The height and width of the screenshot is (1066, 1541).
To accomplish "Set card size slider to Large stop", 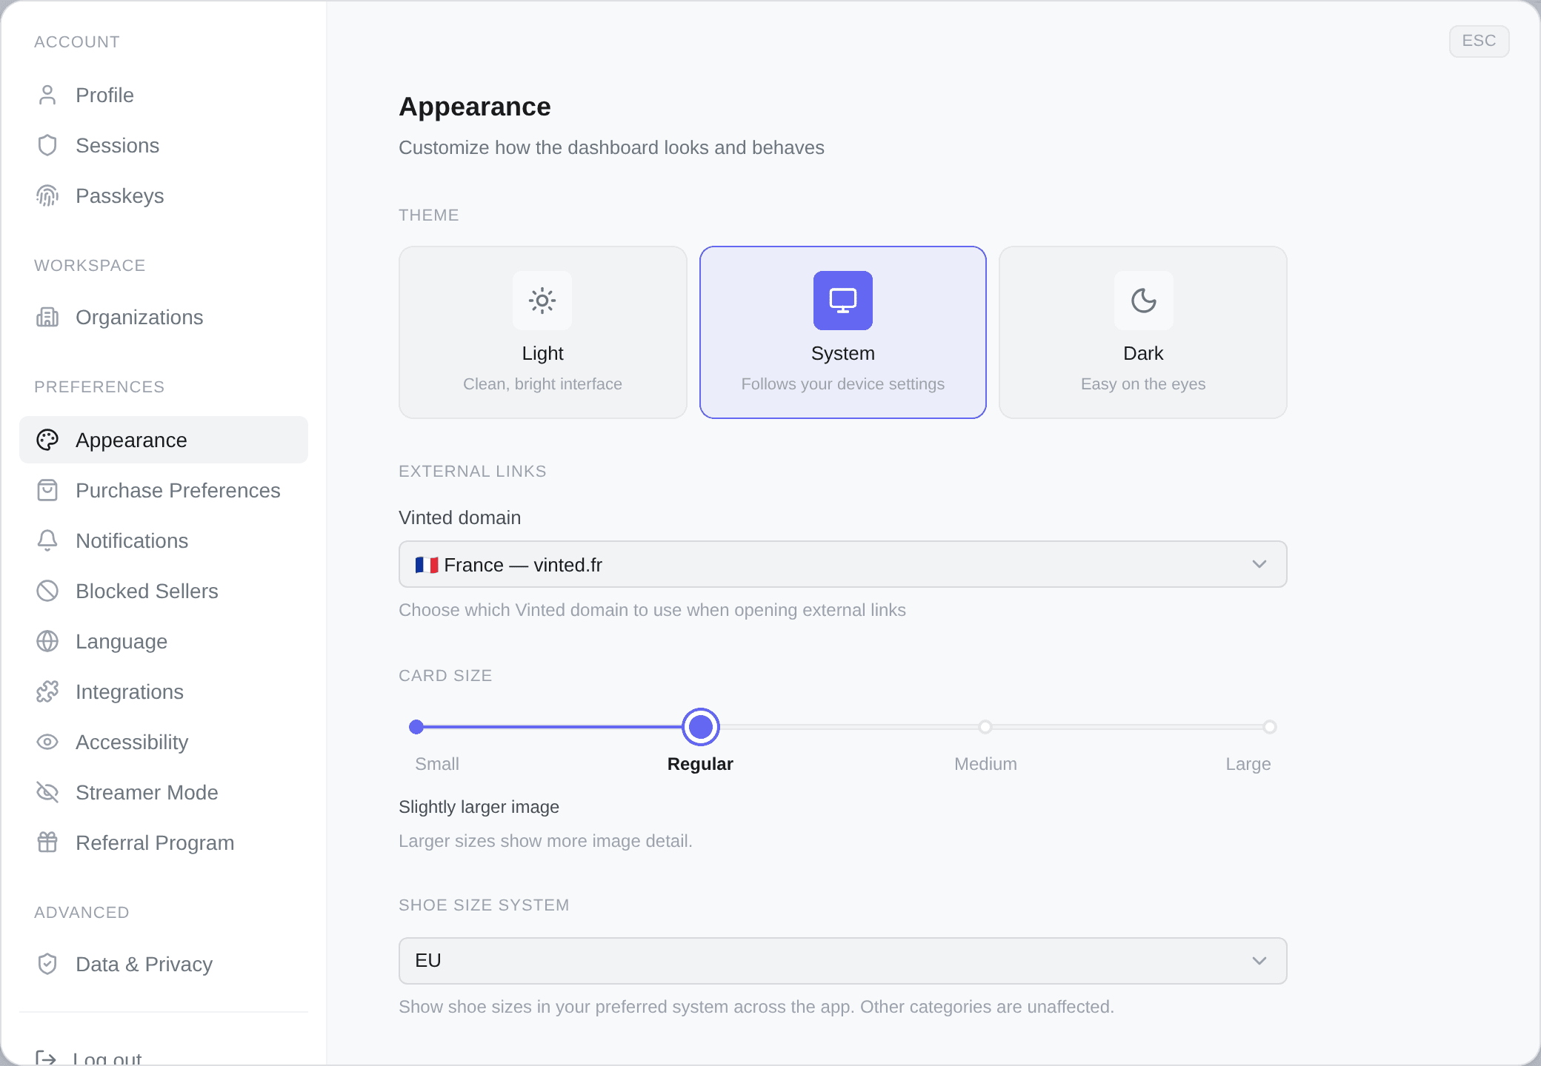I will coord(1270,728).
